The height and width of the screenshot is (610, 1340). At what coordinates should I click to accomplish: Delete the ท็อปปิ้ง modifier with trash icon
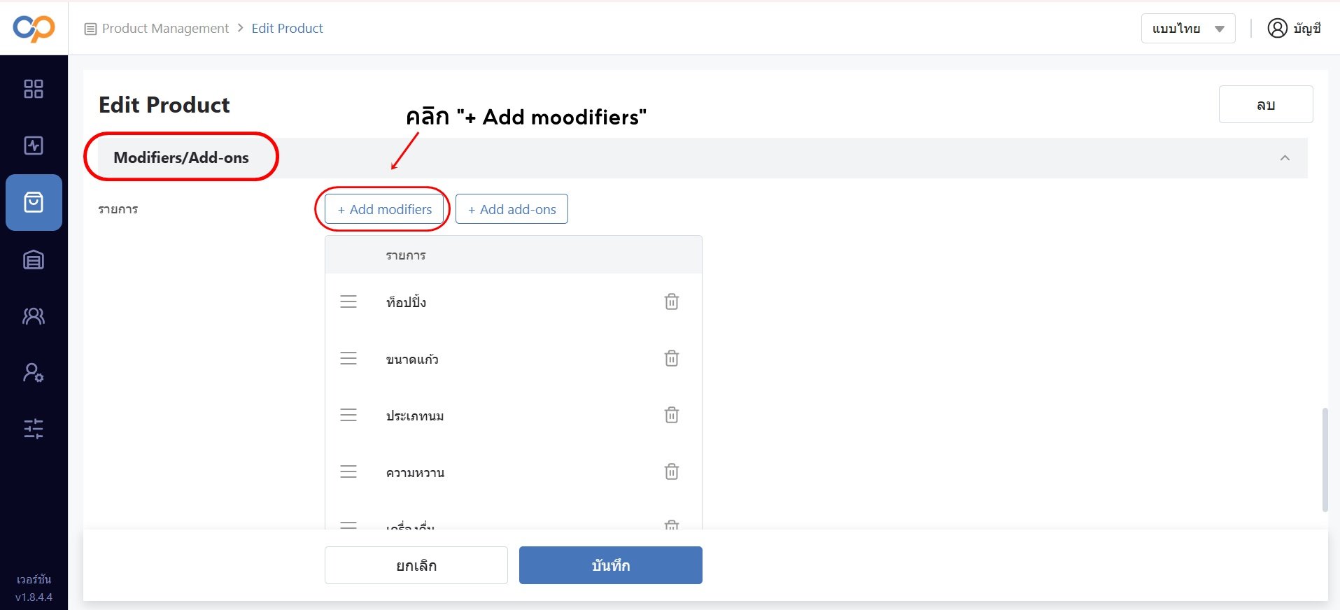click(x=672, y=302)
